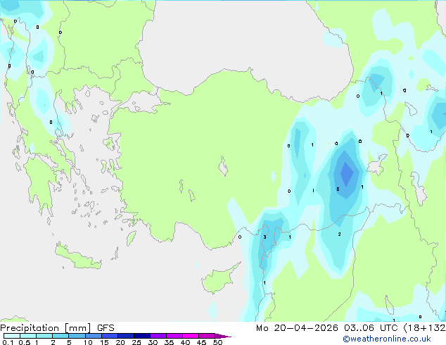Click the island of Crete on the map

(x=79, y=257)
